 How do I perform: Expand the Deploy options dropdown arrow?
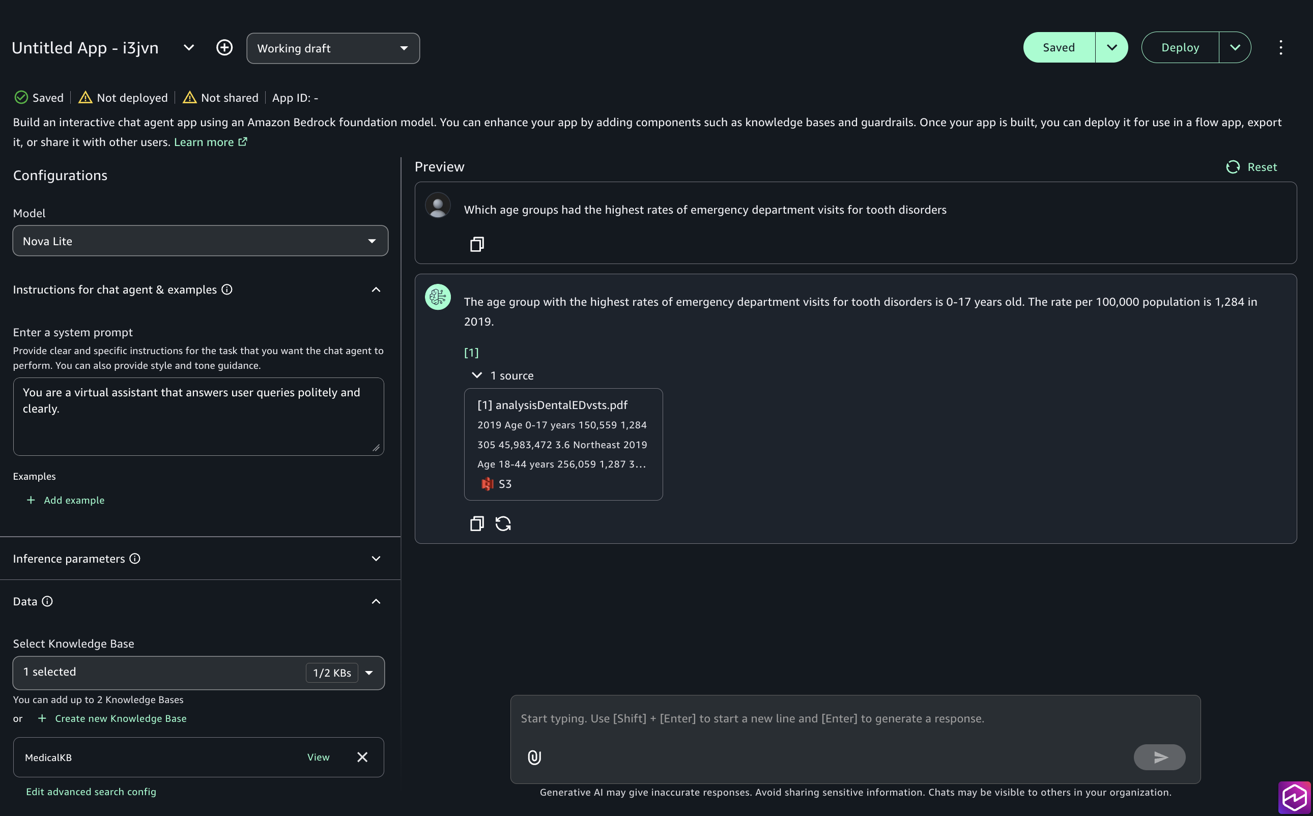1235,47
